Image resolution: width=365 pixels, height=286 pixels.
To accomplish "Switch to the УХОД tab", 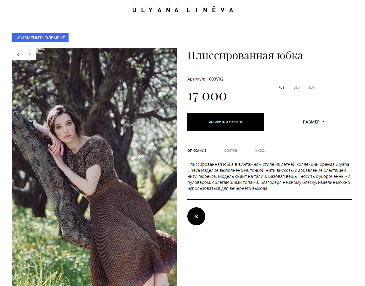I will (260, 151).
